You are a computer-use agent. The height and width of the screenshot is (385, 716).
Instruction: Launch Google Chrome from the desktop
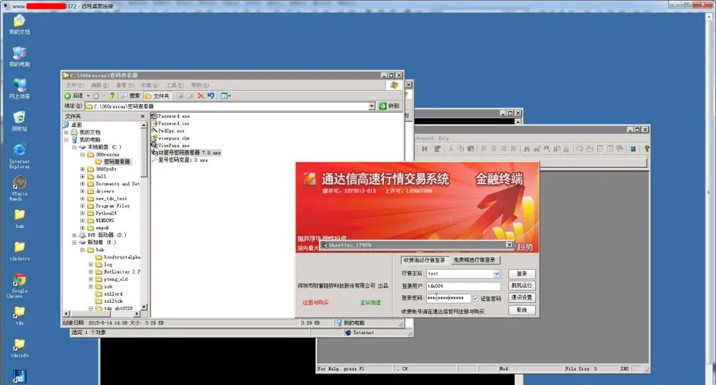point(19,285)
